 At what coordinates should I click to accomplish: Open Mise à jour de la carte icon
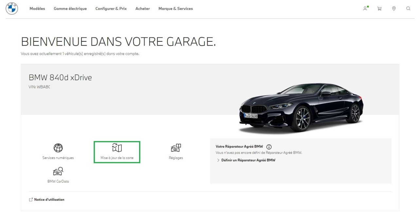point(117,148)
